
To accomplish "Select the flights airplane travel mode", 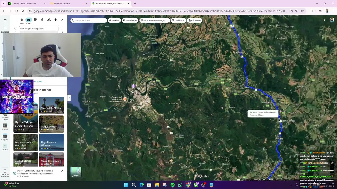I will coord(56,20).
